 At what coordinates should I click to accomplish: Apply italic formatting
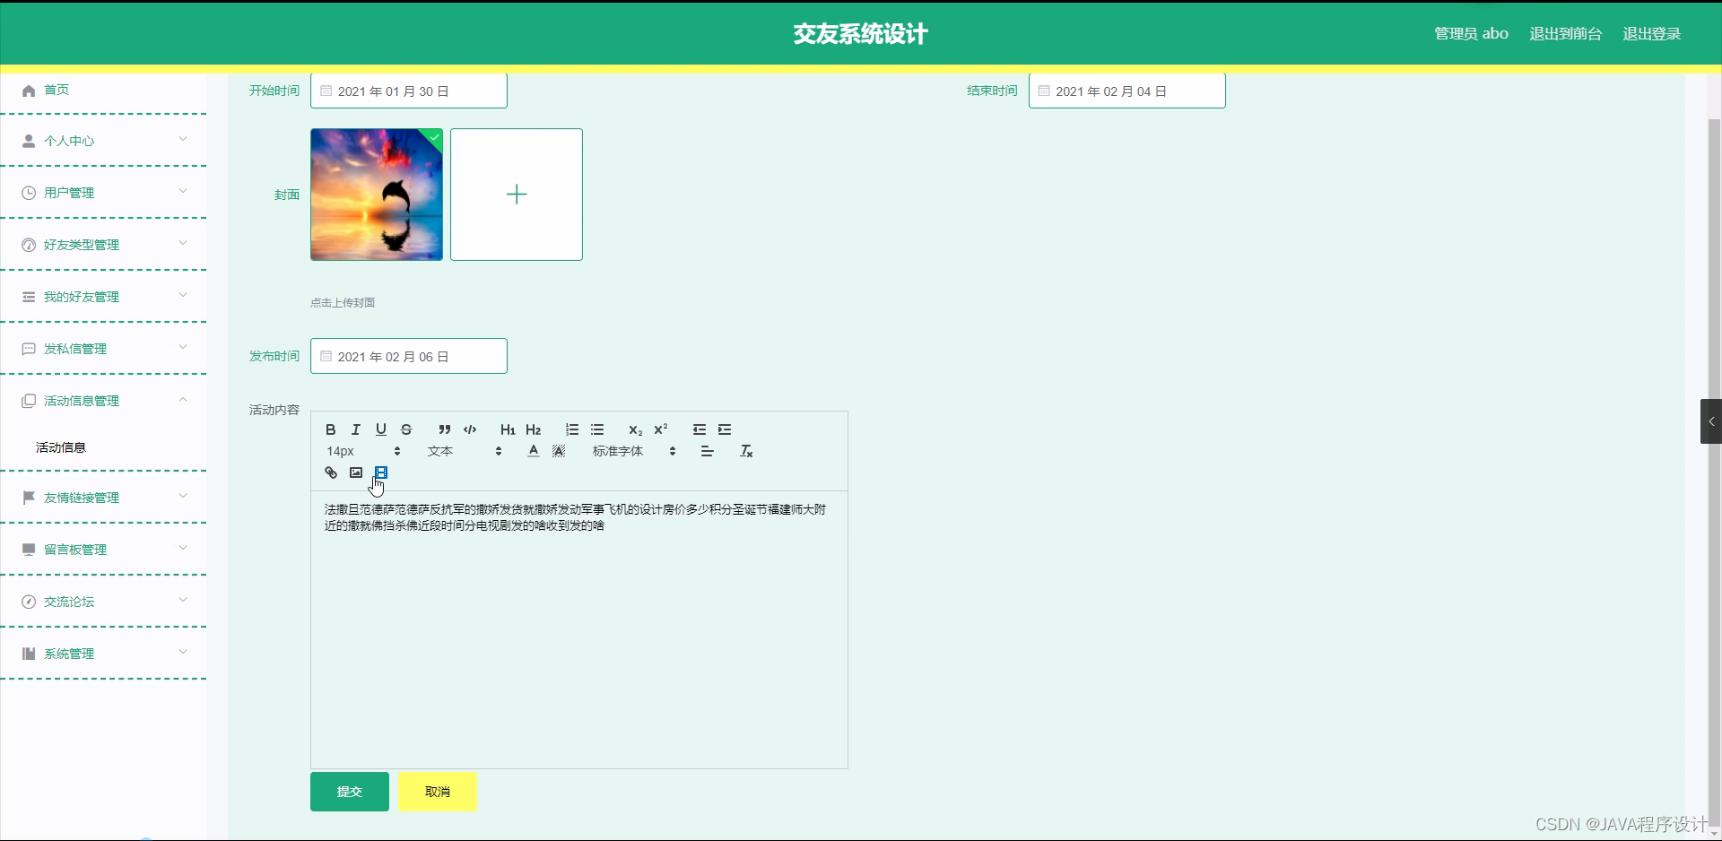pos(355,429)
